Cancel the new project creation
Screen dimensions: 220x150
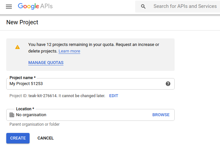(x=45, y=138)
